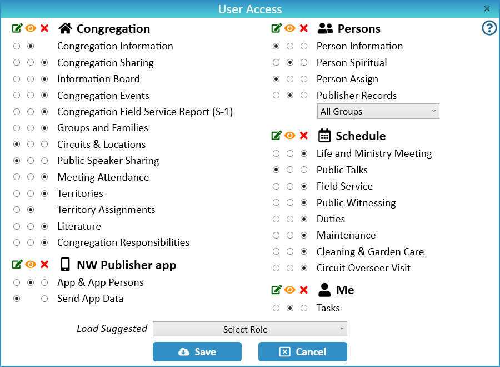Viewport: 500px width, 367px height.
Task: Click the green edit icon above Congregation
Action: point(17,28)
